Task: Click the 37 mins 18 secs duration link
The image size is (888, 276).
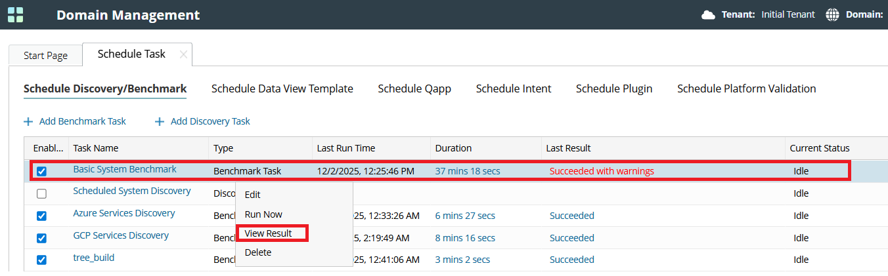Action: (468, 171)
